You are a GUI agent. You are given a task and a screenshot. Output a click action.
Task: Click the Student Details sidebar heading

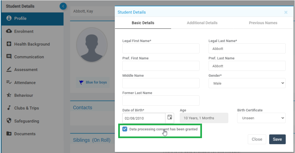pos(20,6)
